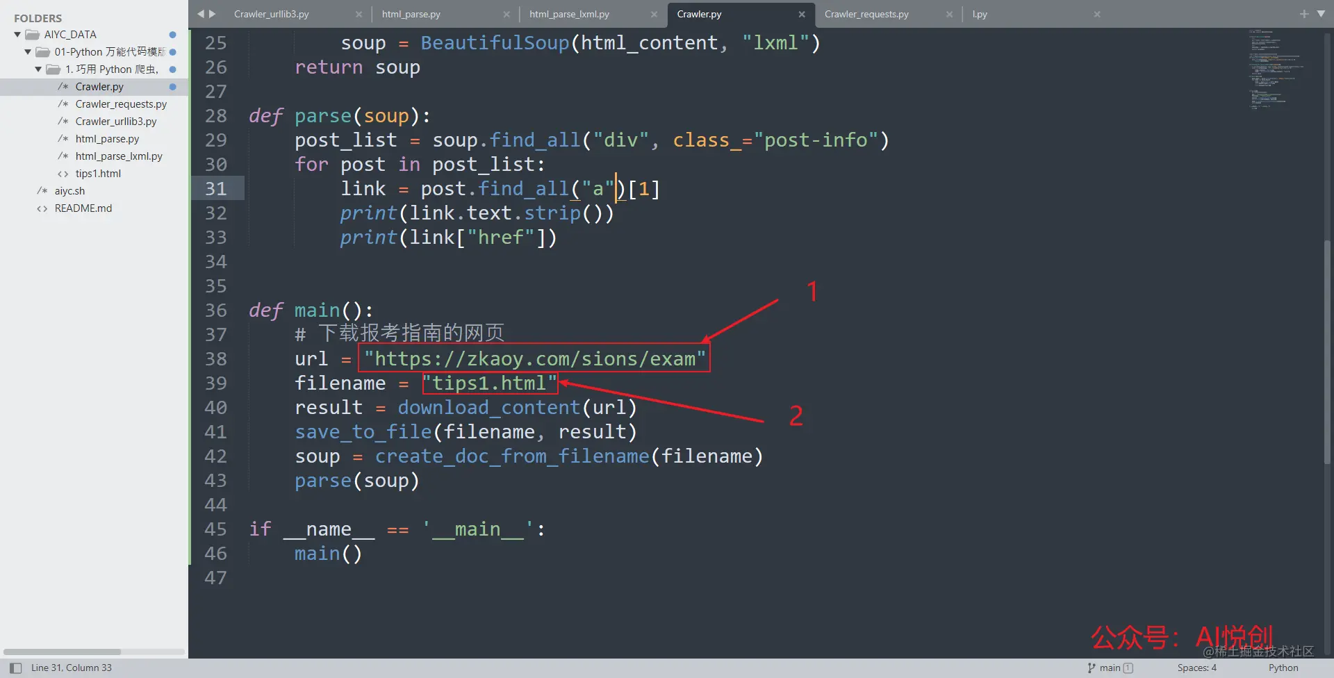Open README.md from the folder tree
1334x678 pixels.
coord(83,208)
